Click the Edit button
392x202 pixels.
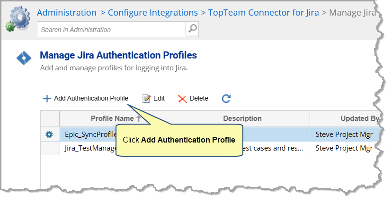(153, 98)
